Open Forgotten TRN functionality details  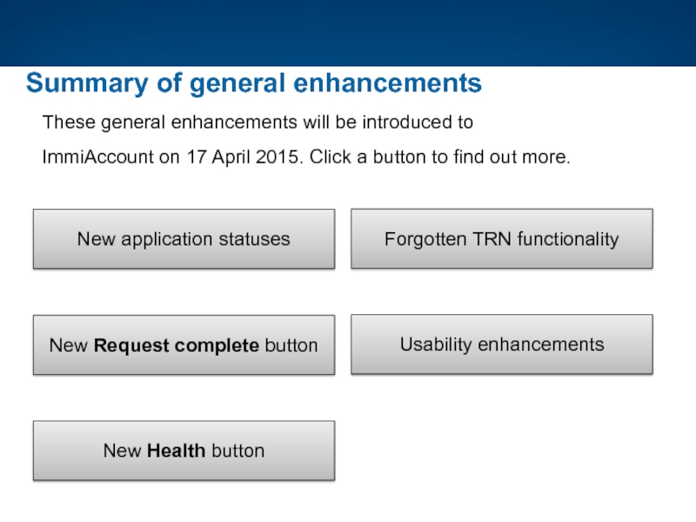501,238
